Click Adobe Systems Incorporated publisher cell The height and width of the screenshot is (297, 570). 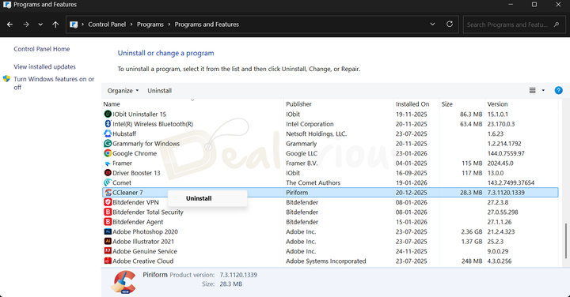point(325,261)
